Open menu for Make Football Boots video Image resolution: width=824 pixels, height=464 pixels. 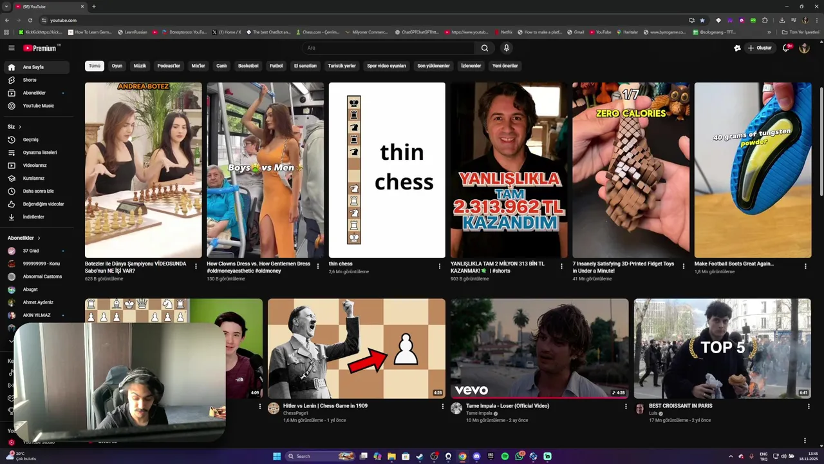coord(805,266)
